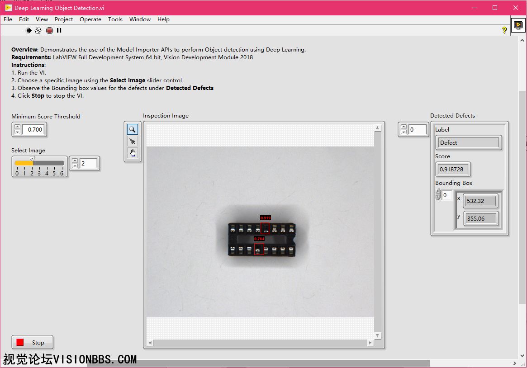Screen dimensions: 527x368
Task: Click the Run Continuously toolbar icon
Action: click(38, 30)
